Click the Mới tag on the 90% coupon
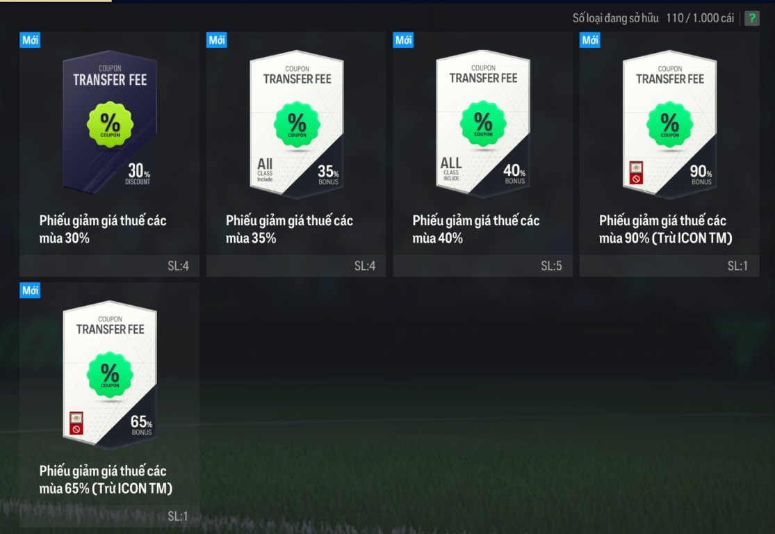The image size is (775, 534). click(x=589, y=40)
